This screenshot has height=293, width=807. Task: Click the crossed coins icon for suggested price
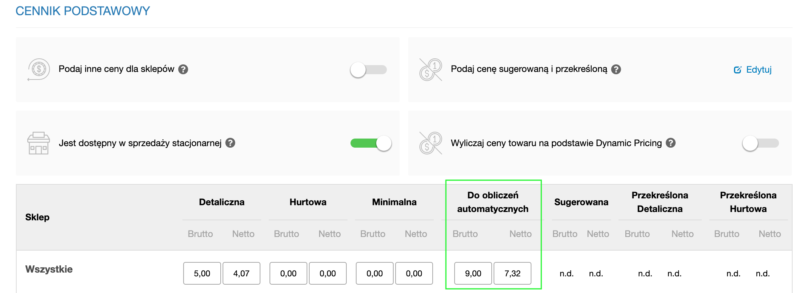pos(431,70)
